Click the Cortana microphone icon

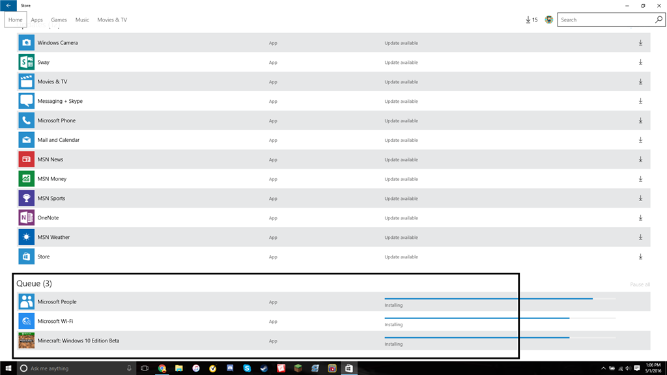coord(129,368)
